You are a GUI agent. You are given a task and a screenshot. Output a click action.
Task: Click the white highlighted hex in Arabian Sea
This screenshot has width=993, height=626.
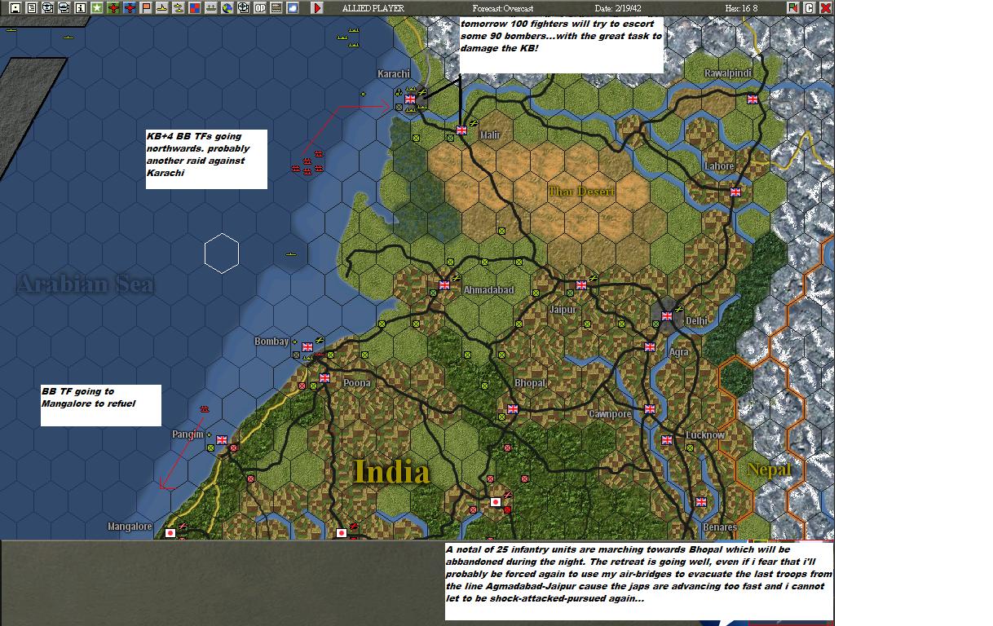point(221,253)
